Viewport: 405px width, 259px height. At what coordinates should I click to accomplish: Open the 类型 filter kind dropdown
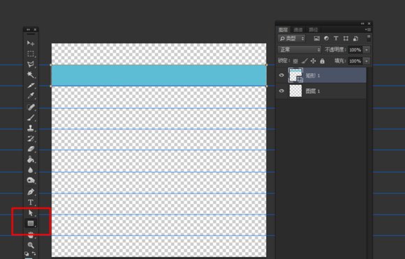click(x=292, y=38)
